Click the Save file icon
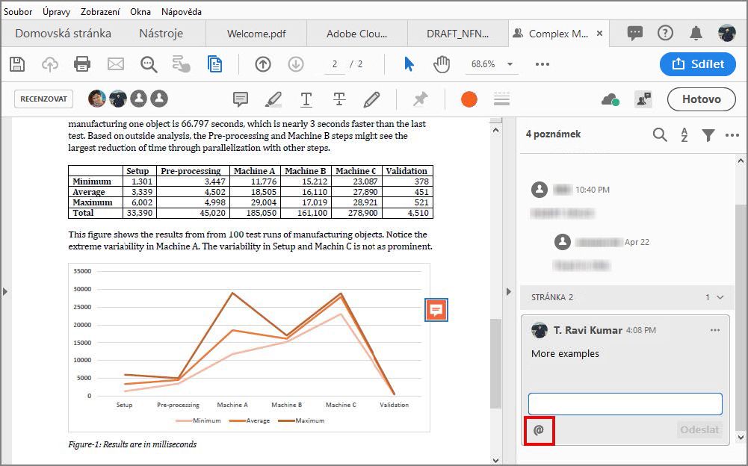The height and width of the screenshot is (466, 748). [x=17, y=64]
